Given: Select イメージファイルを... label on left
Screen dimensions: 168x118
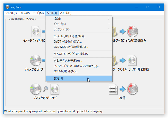Looking at the screenshot, I should click(34, 40).
